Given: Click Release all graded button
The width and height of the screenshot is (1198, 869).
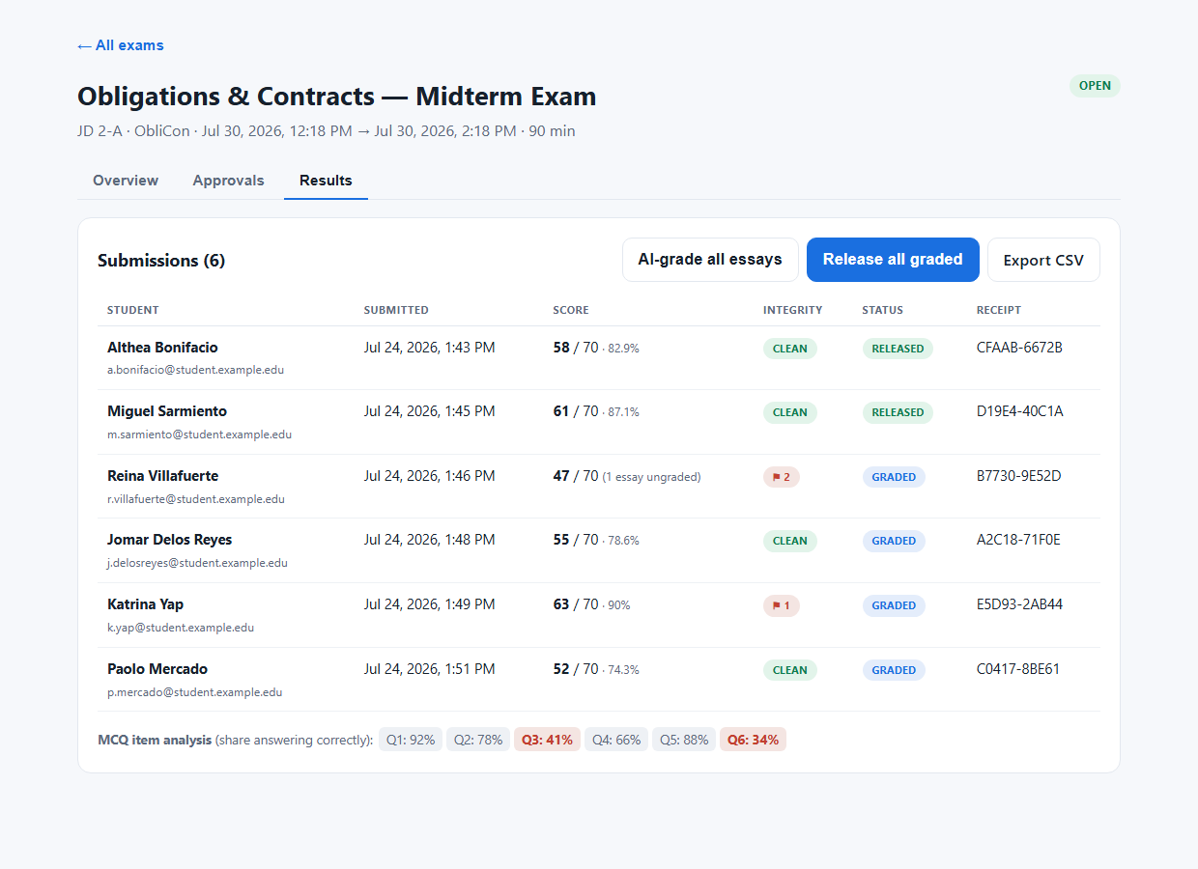Looking at the screenshot, I should pos(893,260).
